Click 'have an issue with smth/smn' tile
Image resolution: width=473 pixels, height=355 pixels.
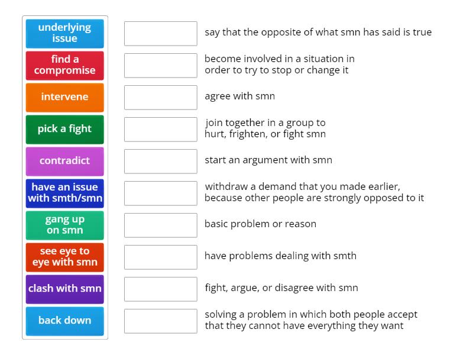click(x=65, y=193)
